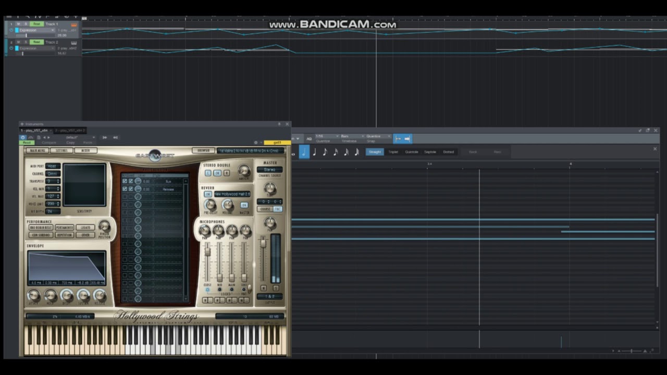This screenshot has height=375, width=667.
Task: Select half note length in editor toolbar
Action: click(x=304, y=152)
